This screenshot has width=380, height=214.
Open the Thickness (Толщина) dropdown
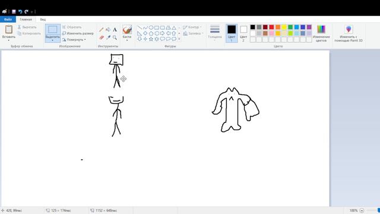coord(215,33)
